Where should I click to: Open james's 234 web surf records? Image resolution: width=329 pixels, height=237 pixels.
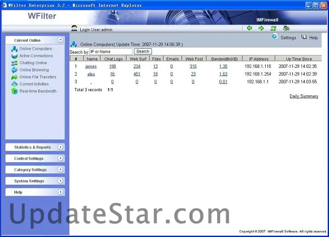[137, 66]
